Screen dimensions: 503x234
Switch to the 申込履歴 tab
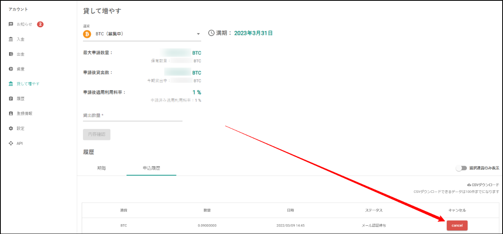[x=151, y=168]
